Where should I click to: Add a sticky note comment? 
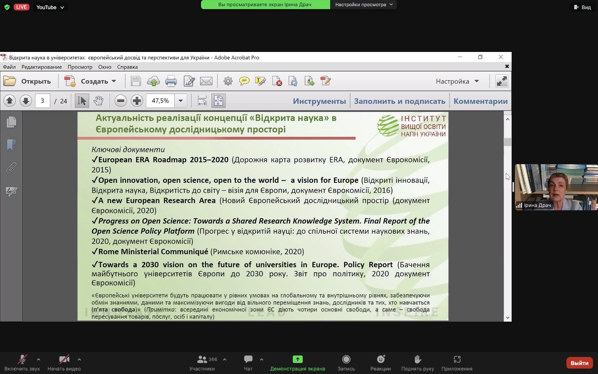[x=244, y=81]
